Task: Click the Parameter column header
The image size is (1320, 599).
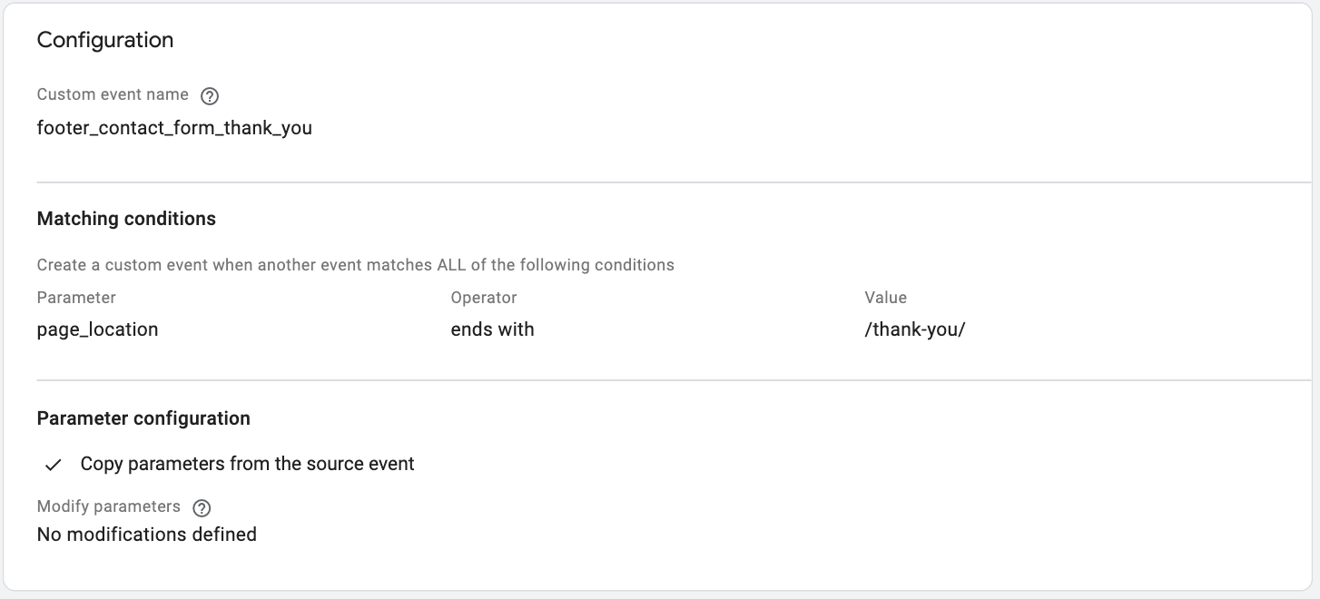Action: tap(76, 298)
